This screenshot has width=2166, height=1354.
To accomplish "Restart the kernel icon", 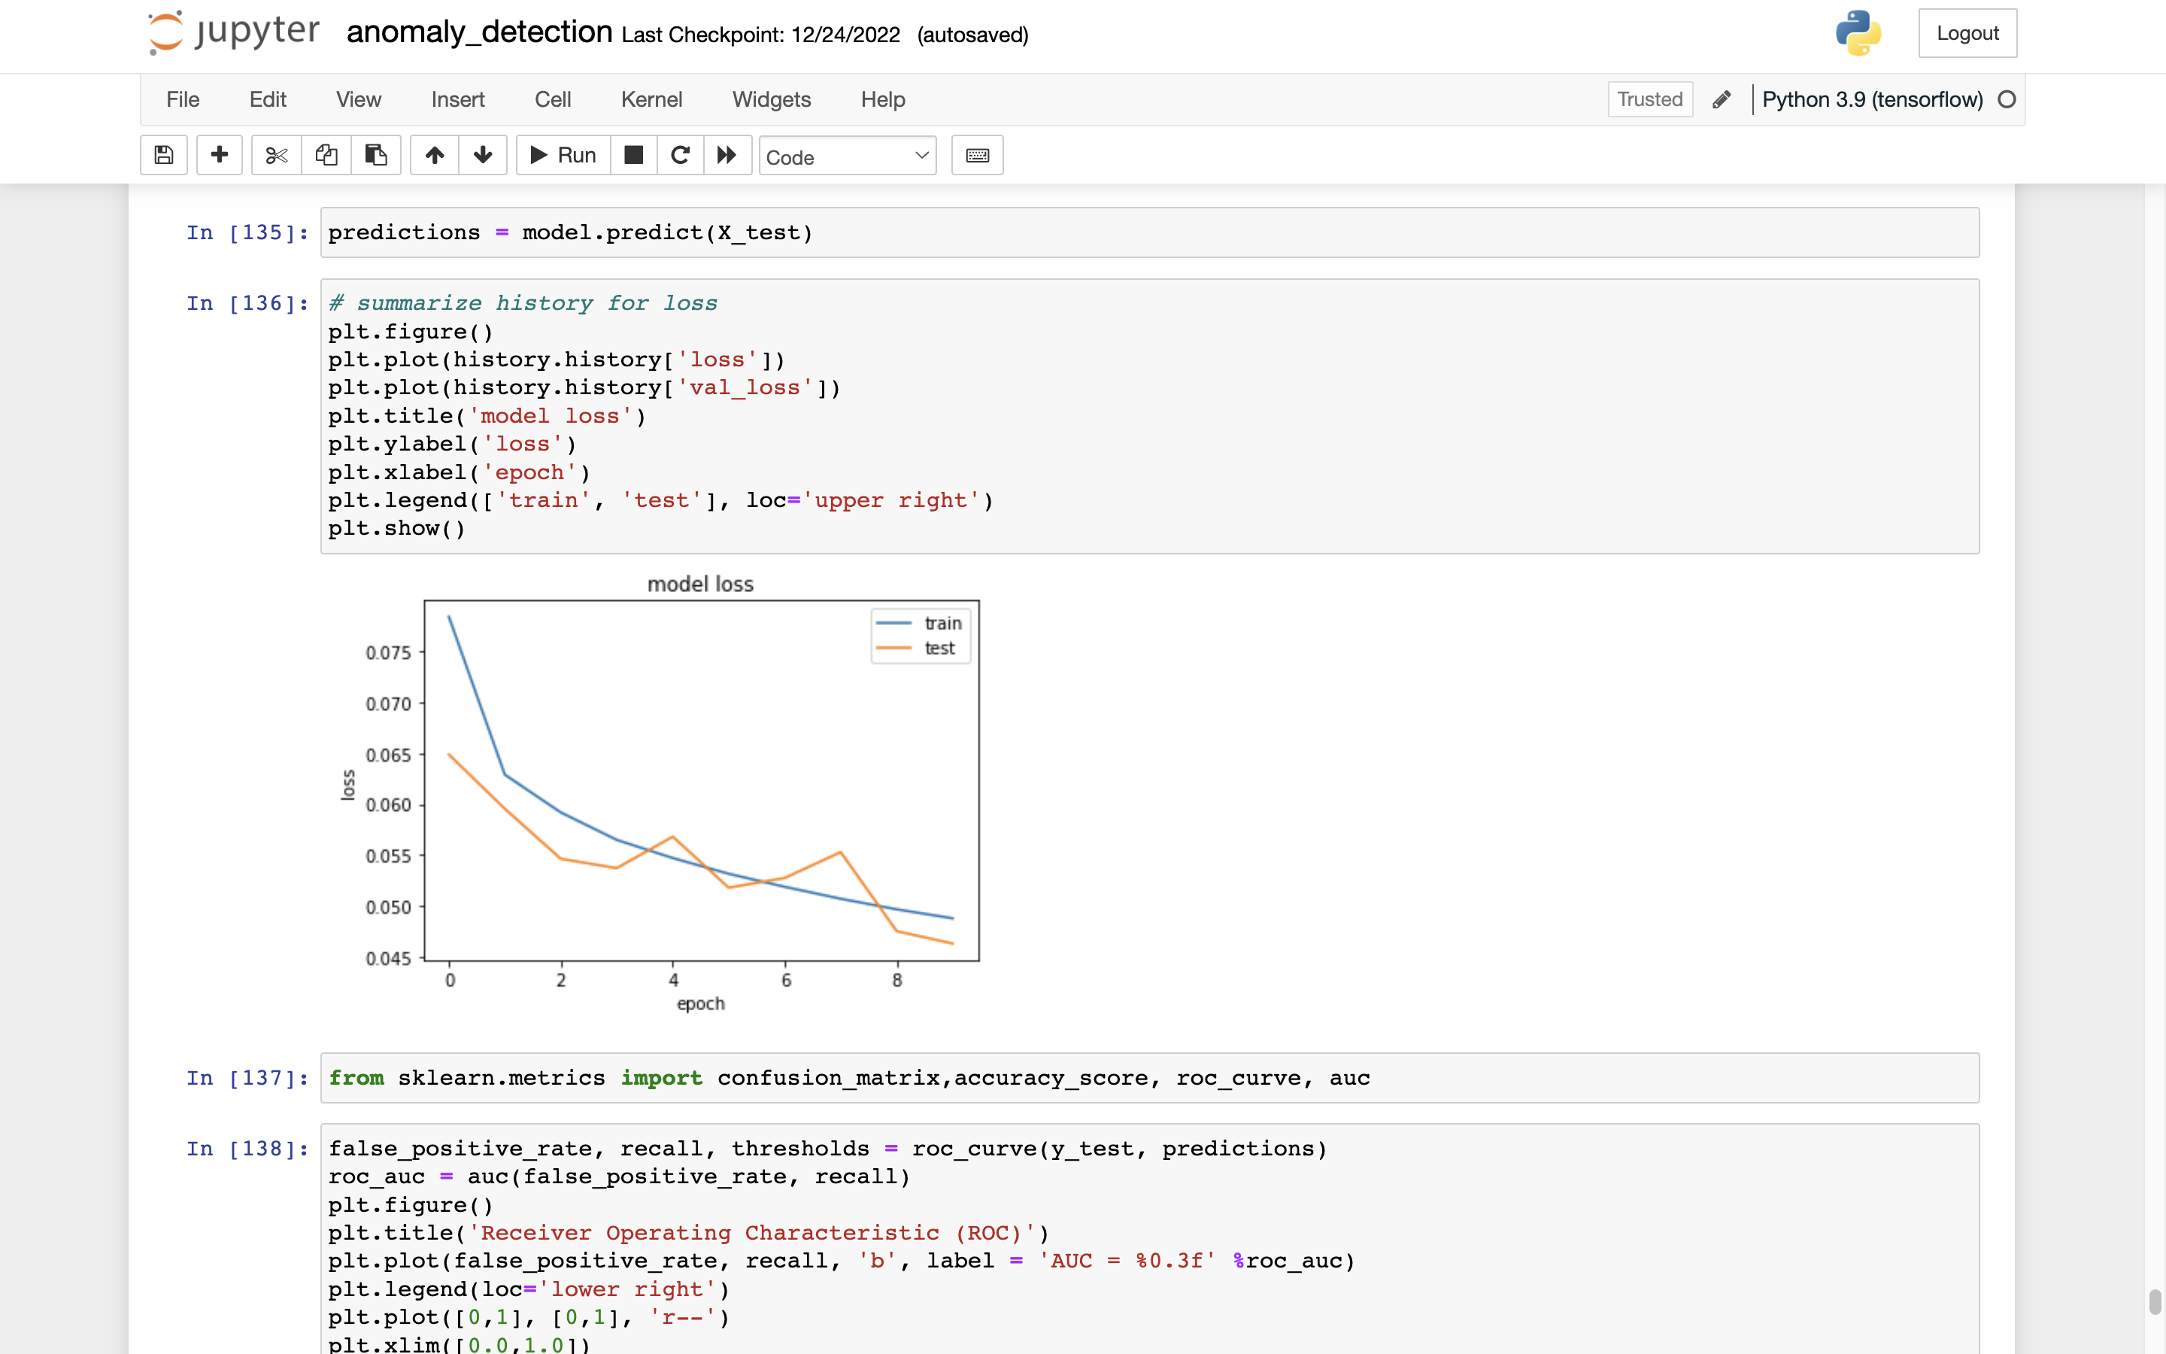I will [x=680, y=155].
